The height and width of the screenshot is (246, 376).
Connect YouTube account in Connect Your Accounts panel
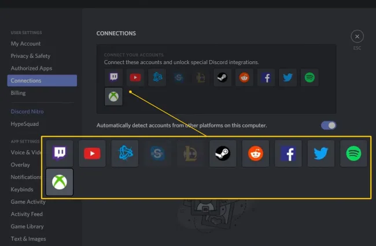(135, 77)
